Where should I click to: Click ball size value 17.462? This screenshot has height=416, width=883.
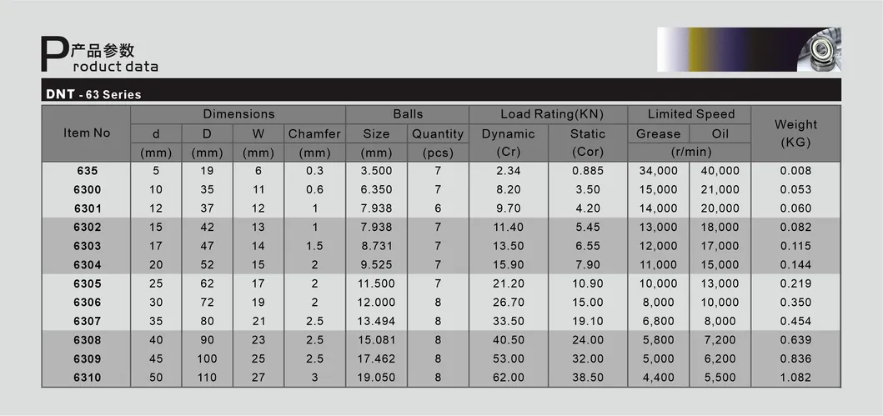[377, 358]
